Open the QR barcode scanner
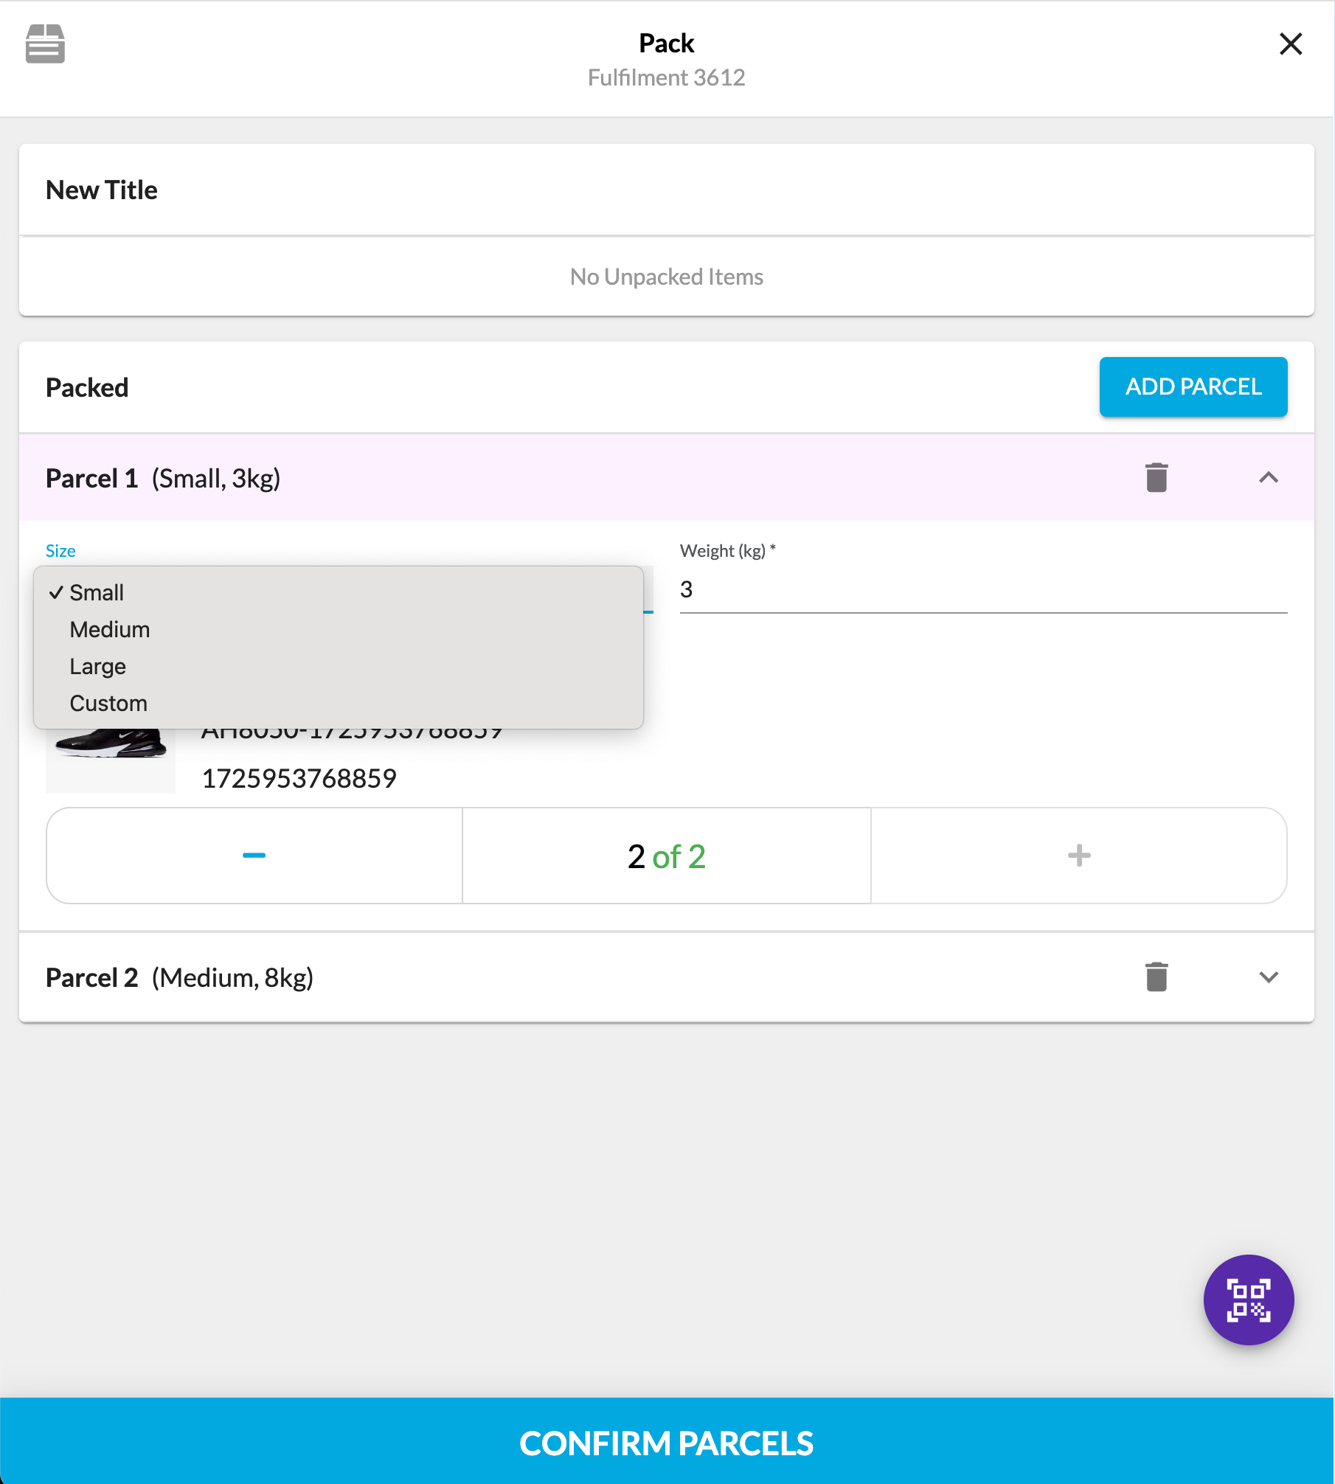 [x=1248, y=1300]
